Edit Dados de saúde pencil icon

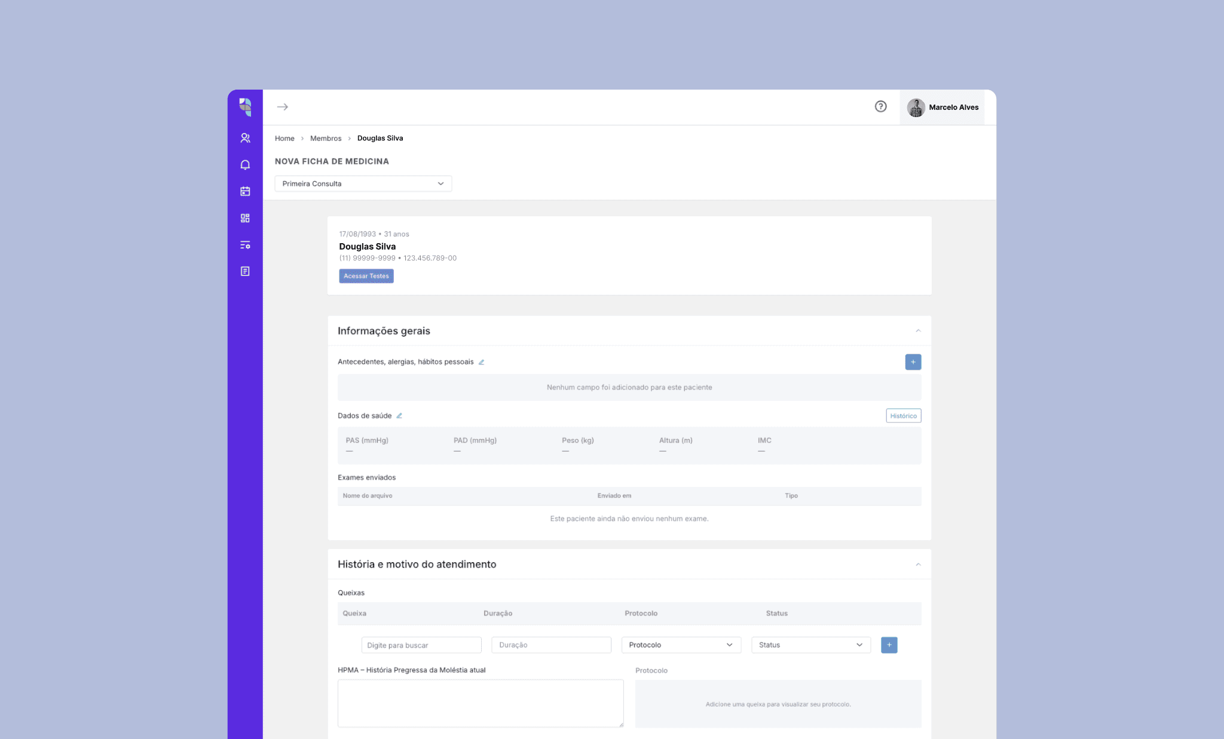(399, 416)
